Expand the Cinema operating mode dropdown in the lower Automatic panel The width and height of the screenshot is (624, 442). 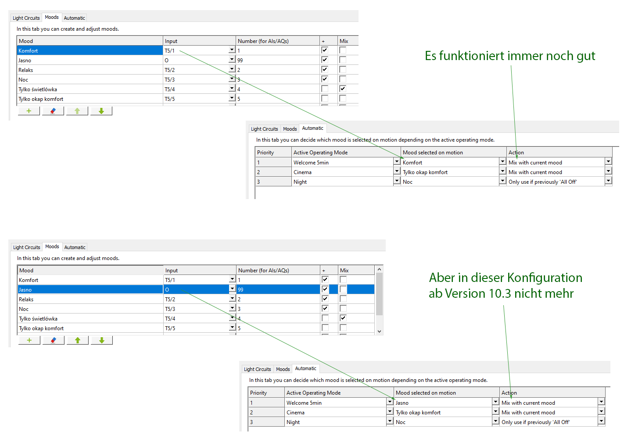point(390,412)
